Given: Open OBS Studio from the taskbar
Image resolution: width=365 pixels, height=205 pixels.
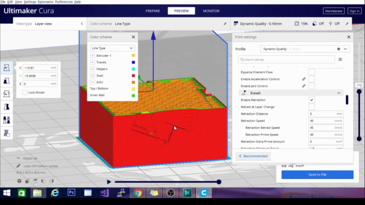Looking at the screenshot, I should click(x=171, y=193).
